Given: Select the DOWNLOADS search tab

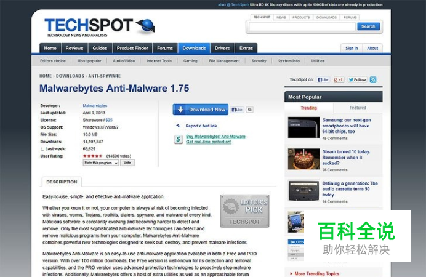Looking at the screenshot, I should click(x=326, y=17).
